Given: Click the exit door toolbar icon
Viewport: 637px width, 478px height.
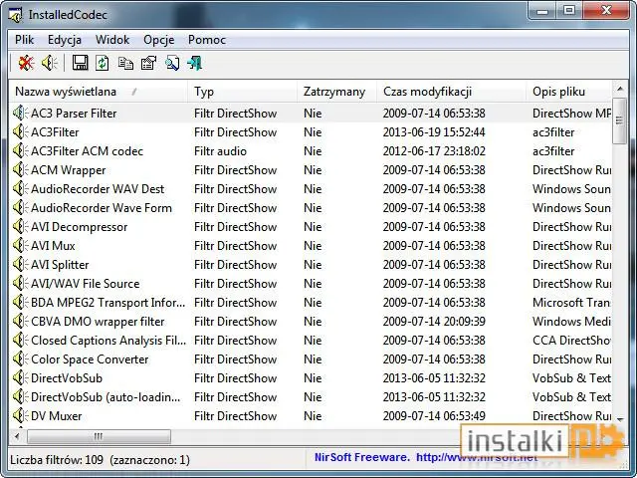Looking at the screenshot, I should pos(195,63).
